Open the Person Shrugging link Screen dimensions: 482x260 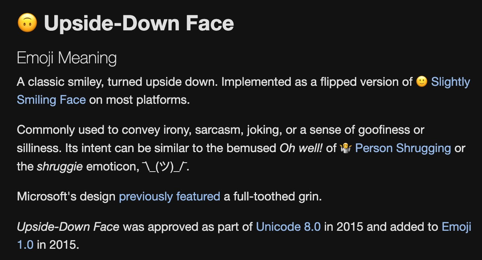(403, 148)
